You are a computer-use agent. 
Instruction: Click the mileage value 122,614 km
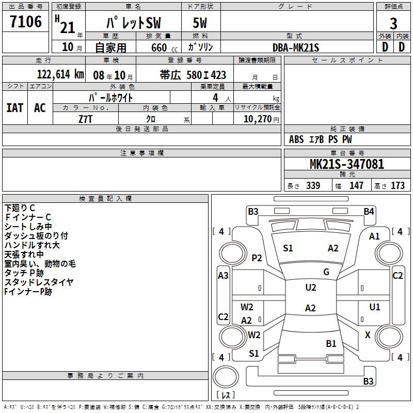tap(60, 74)
